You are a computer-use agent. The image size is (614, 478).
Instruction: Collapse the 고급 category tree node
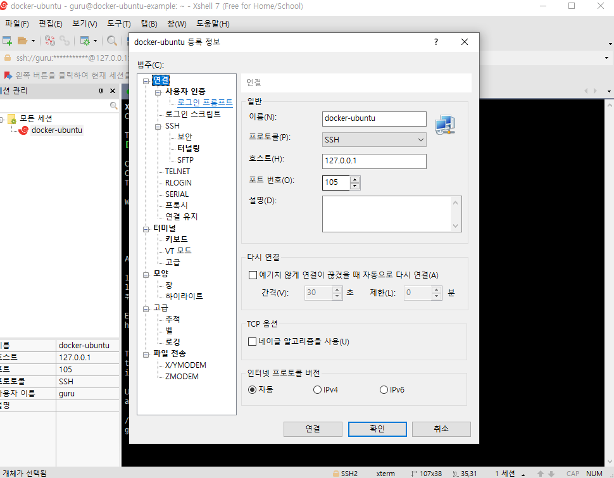pyautogui.click(x=146, y=309)
